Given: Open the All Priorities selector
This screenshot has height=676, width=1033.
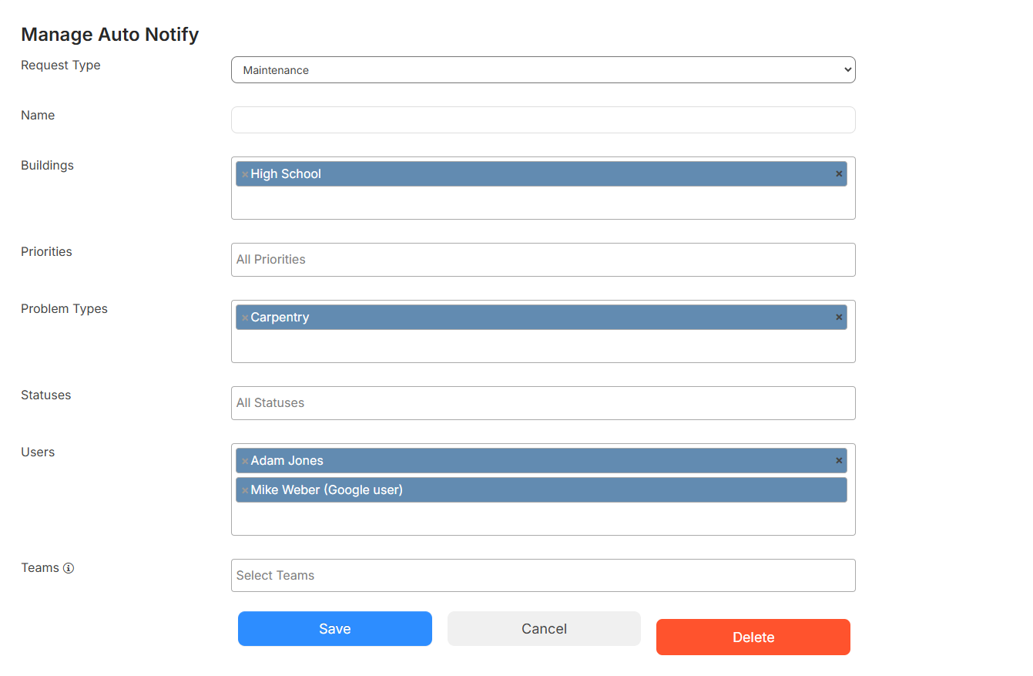Looking at the screenshot, I should [543, 260].
